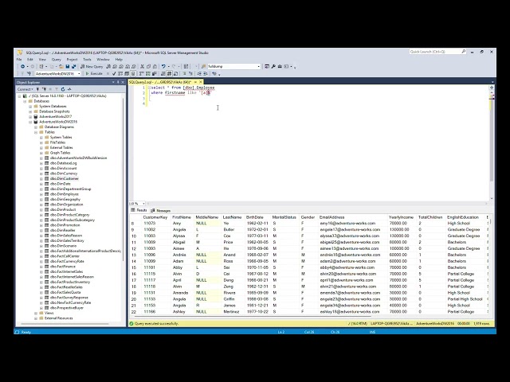The image size is (510, 382).
Task: Click the Increase Indent icon
Action: point(206,74)
